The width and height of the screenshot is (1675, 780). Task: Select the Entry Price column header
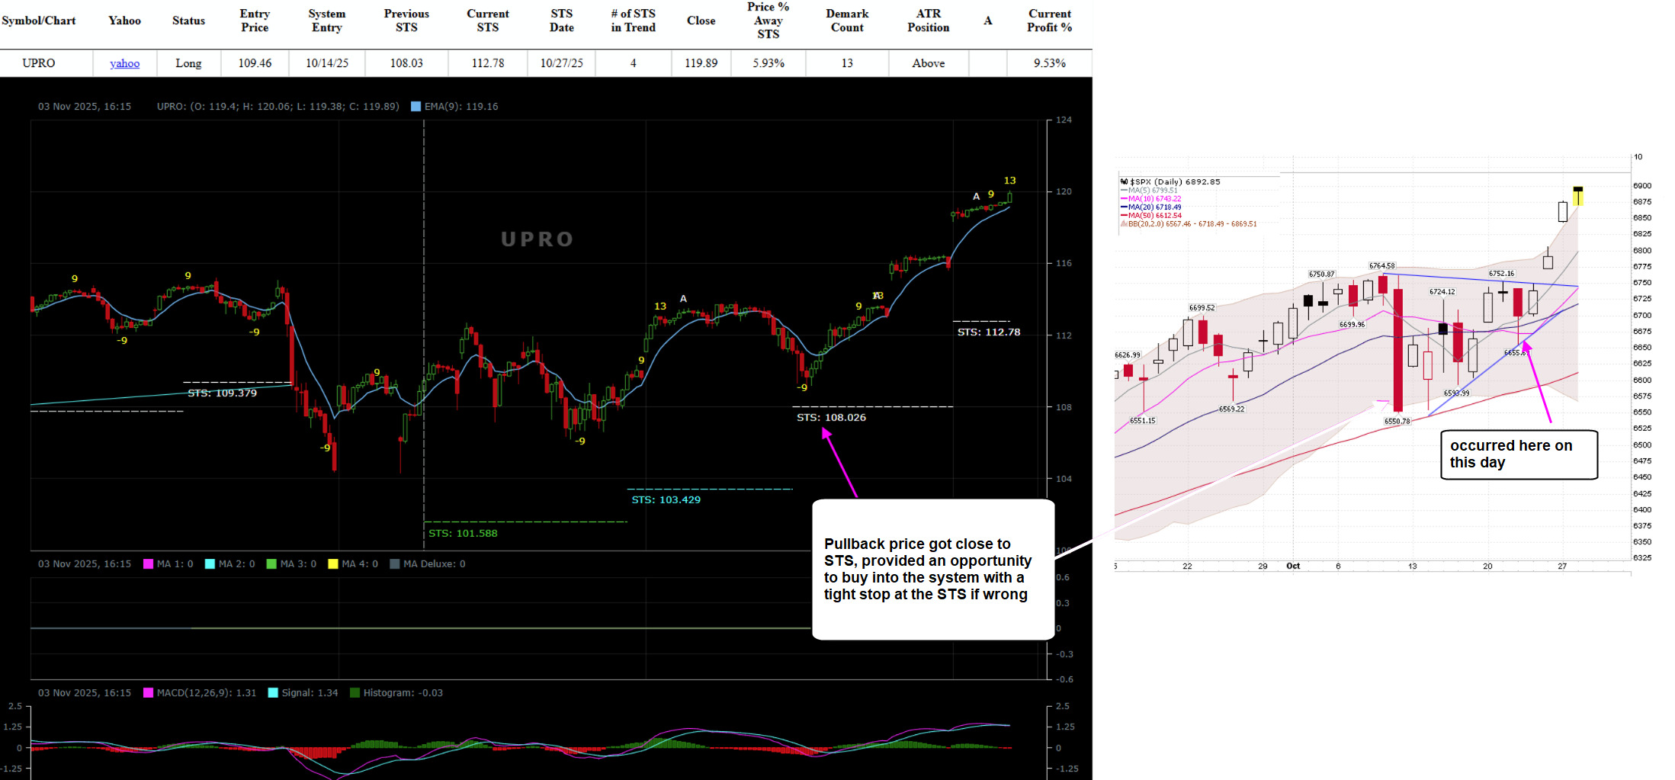click(255, 21)
